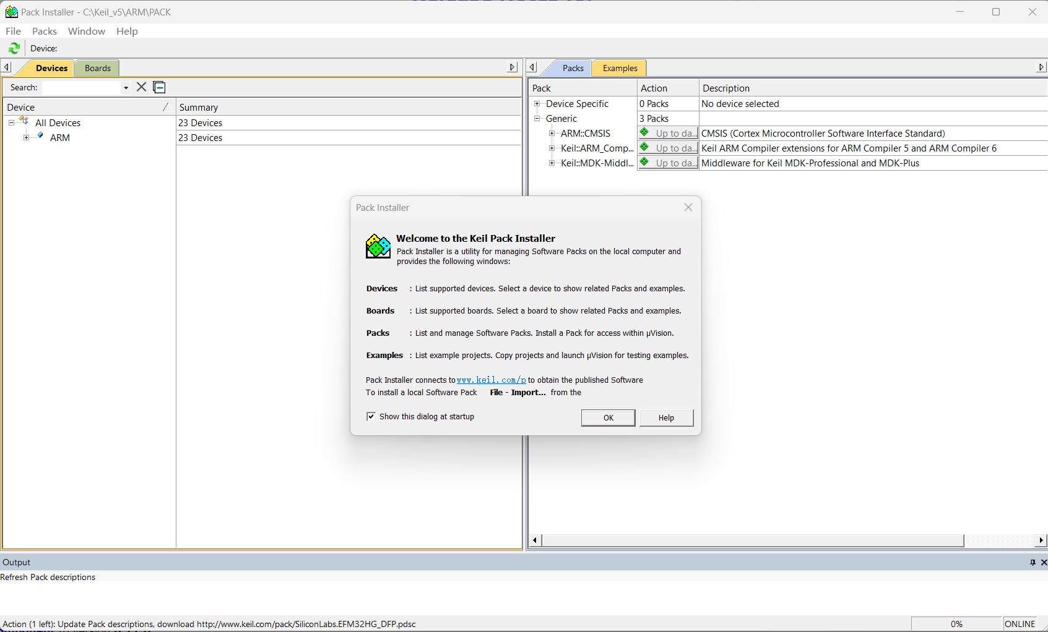Select the ARM::CMSIS pack row
This screenshot has width=1048, height=632.
tap(585, 134)
